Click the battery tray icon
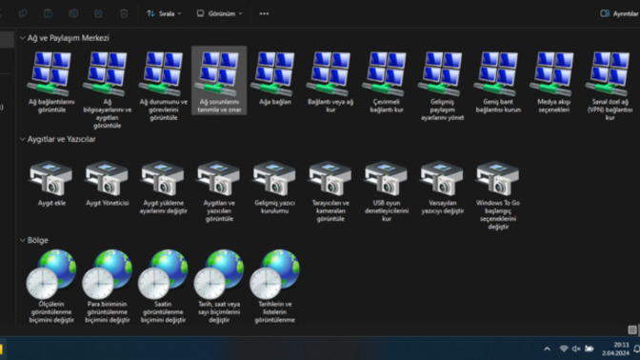This screenshot has width=640, height=360. tap(589, 349)
